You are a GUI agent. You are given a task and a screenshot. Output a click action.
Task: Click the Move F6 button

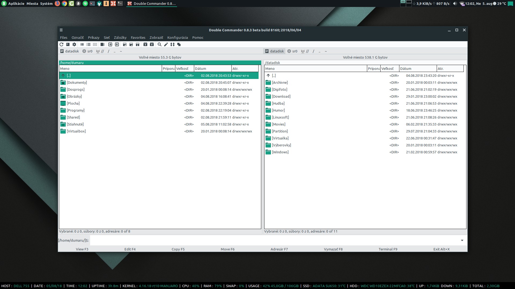coord(228,249)
